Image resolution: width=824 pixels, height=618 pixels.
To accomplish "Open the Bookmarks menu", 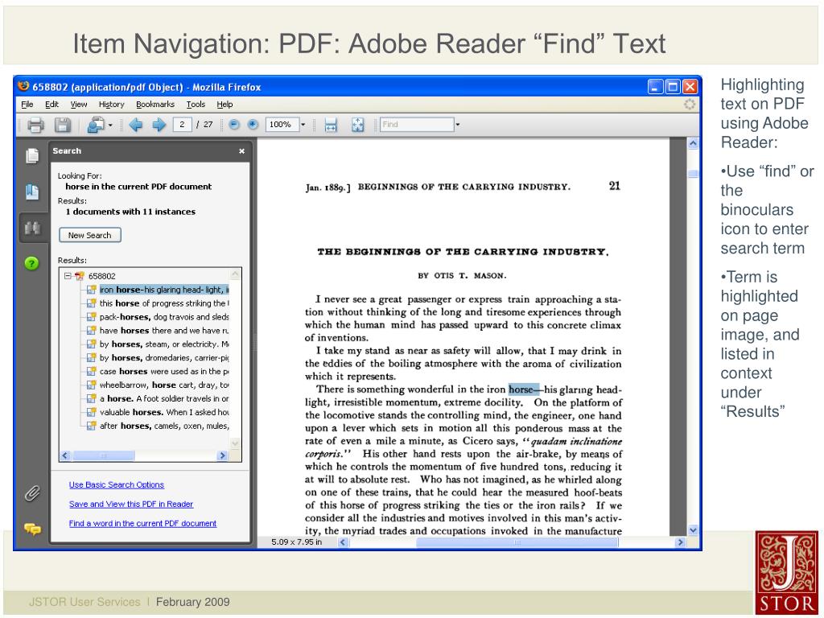I will tap(155, 105).
